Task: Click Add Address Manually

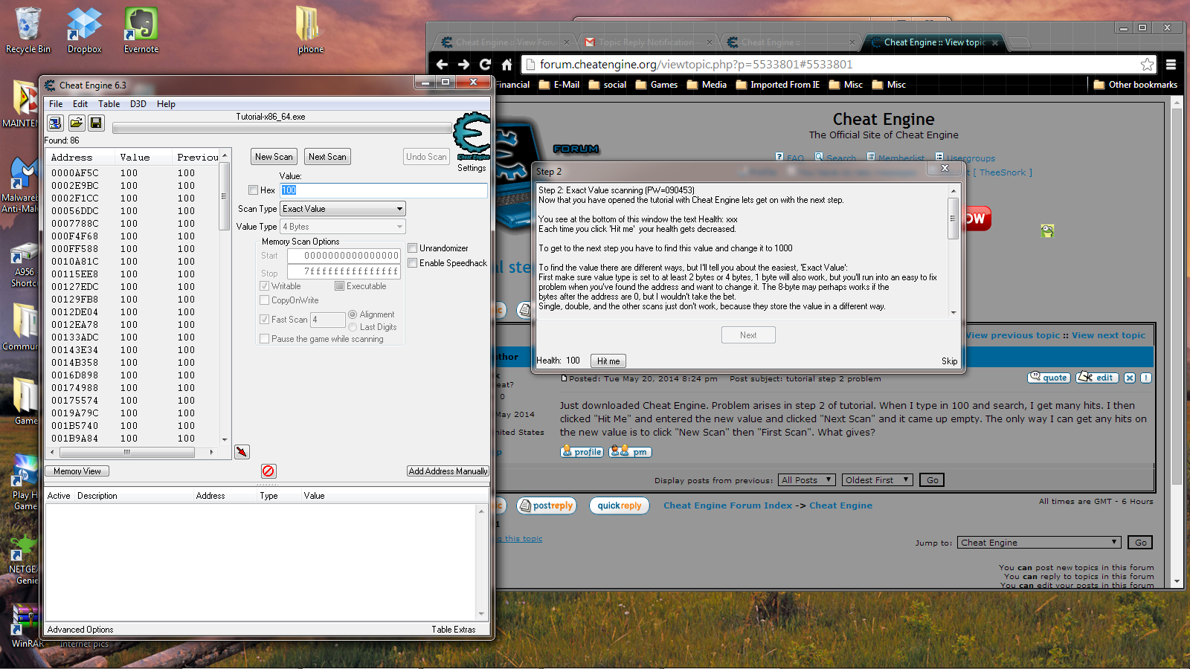Action: click(x=448, y=471)
